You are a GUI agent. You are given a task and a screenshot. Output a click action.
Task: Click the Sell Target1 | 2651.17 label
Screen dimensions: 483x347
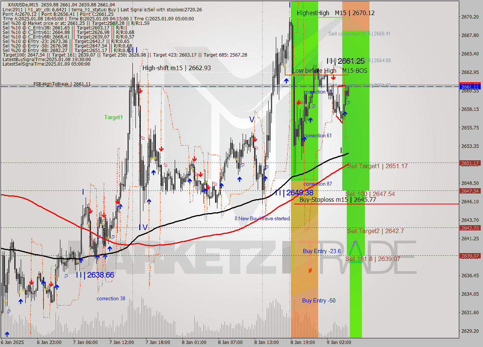377,166
